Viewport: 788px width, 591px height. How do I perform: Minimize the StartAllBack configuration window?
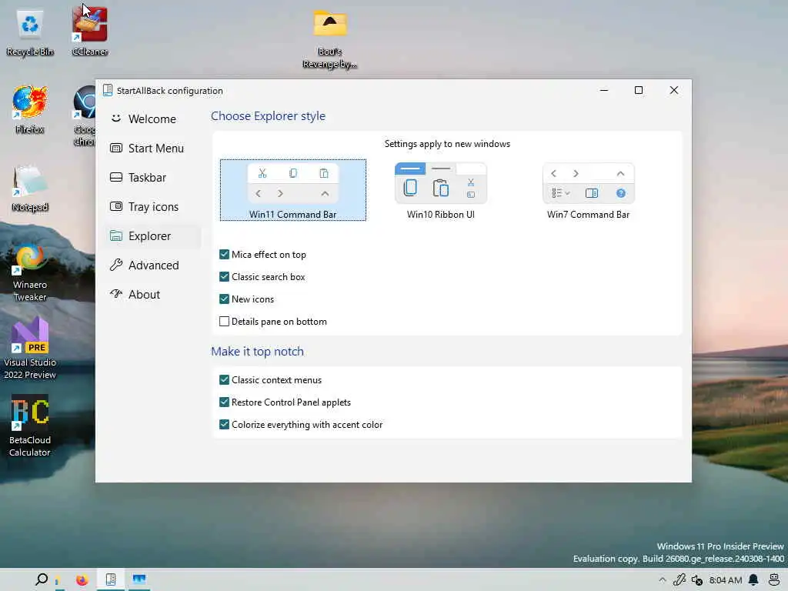click(x=604, y=91)
